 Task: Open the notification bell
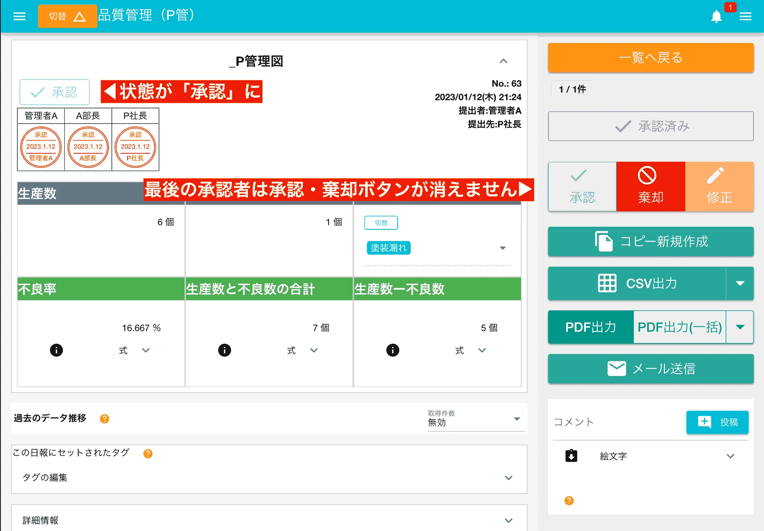click(x=716, y=16)
